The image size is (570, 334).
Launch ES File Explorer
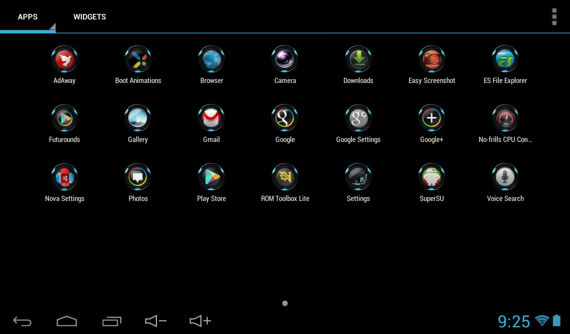click(x=505, y=60)
